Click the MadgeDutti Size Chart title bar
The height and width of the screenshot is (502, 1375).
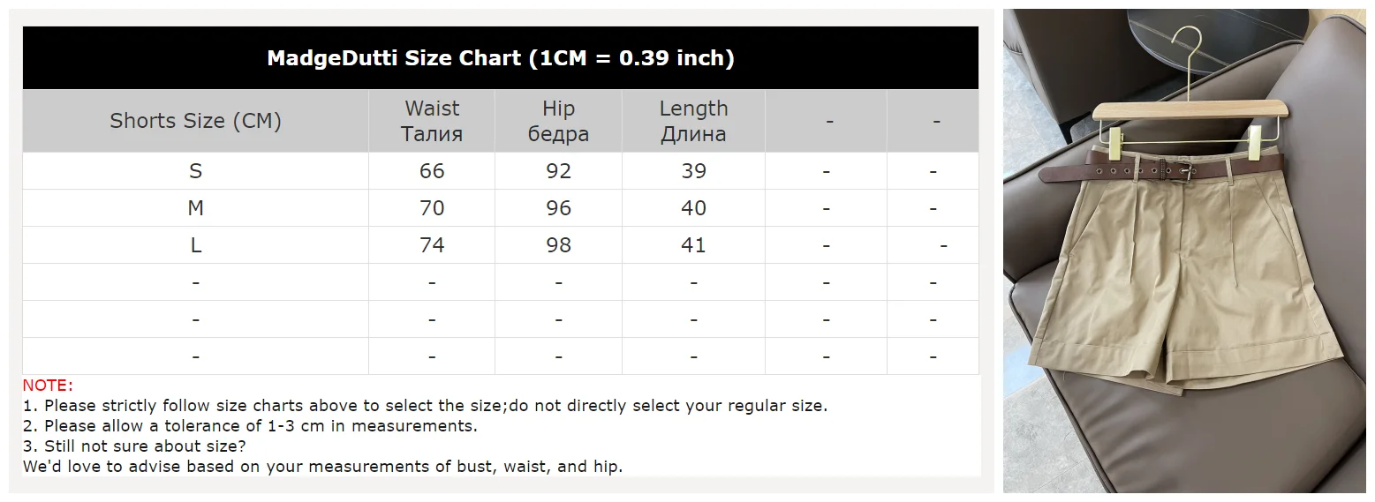(x=500, y=58)
